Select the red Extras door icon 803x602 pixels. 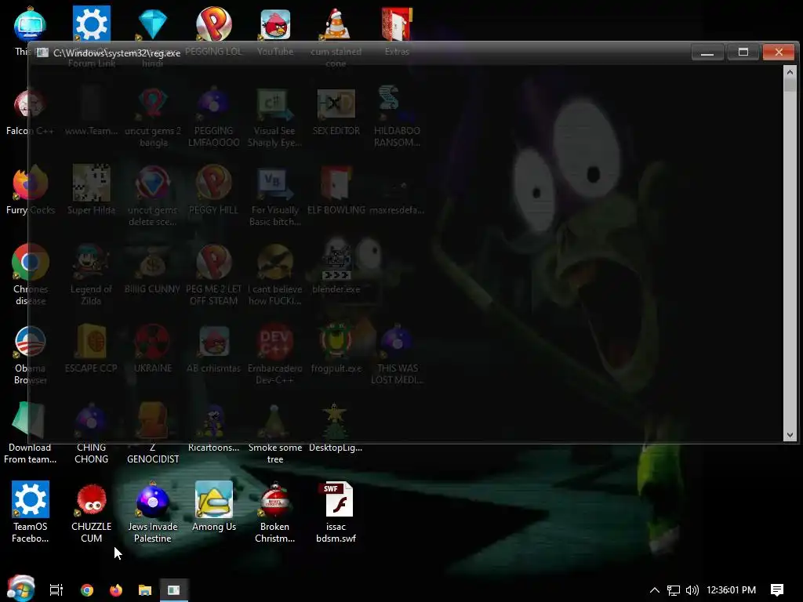(397, 24)
